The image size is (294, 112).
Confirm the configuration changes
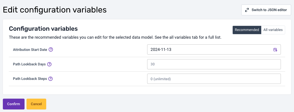[x=14, y=104]
